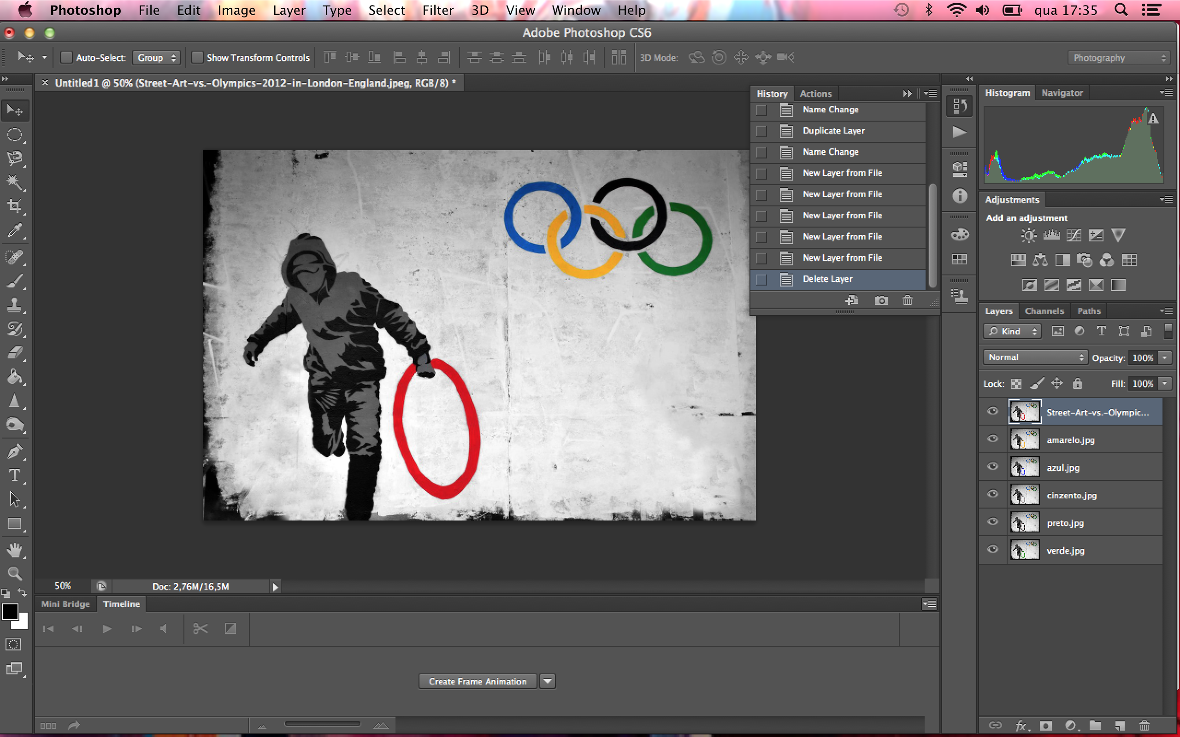Click the foreground color swatch
This screenshot has height=737, width=1180.
10,611
